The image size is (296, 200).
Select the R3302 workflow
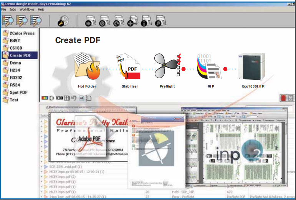(x=13, y=78)
